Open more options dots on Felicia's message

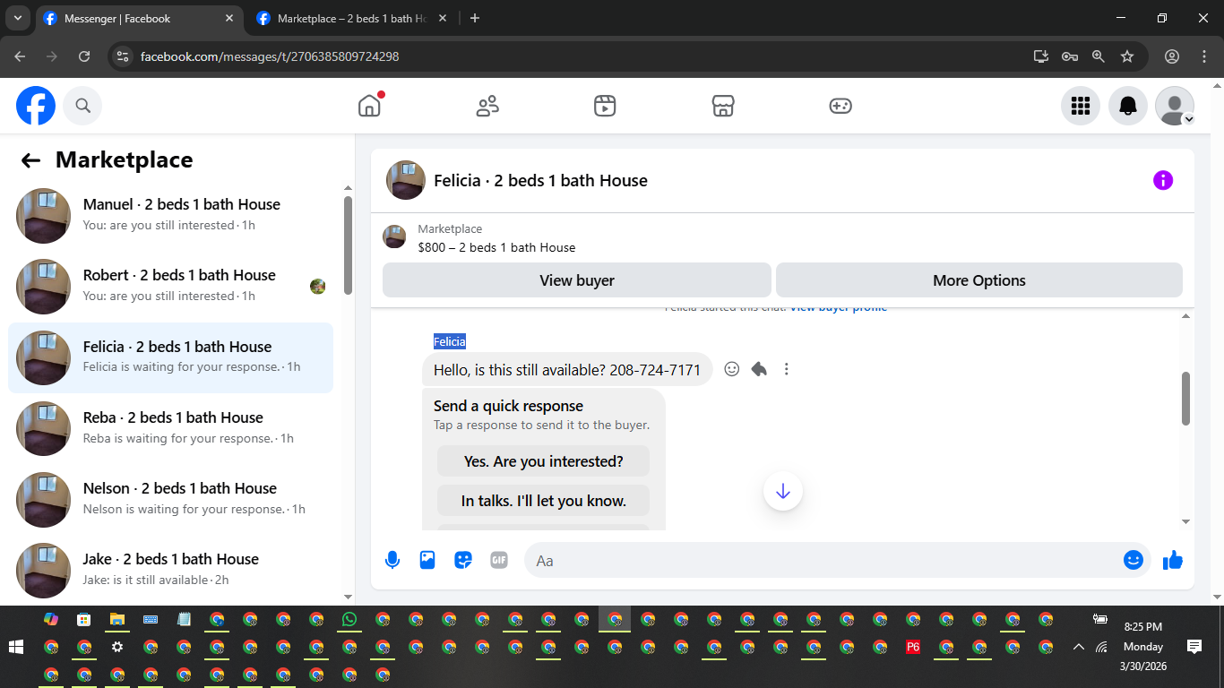point(787,369)
